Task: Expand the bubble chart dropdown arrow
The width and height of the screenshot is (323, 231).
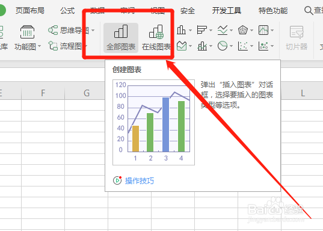Action: 272,46
